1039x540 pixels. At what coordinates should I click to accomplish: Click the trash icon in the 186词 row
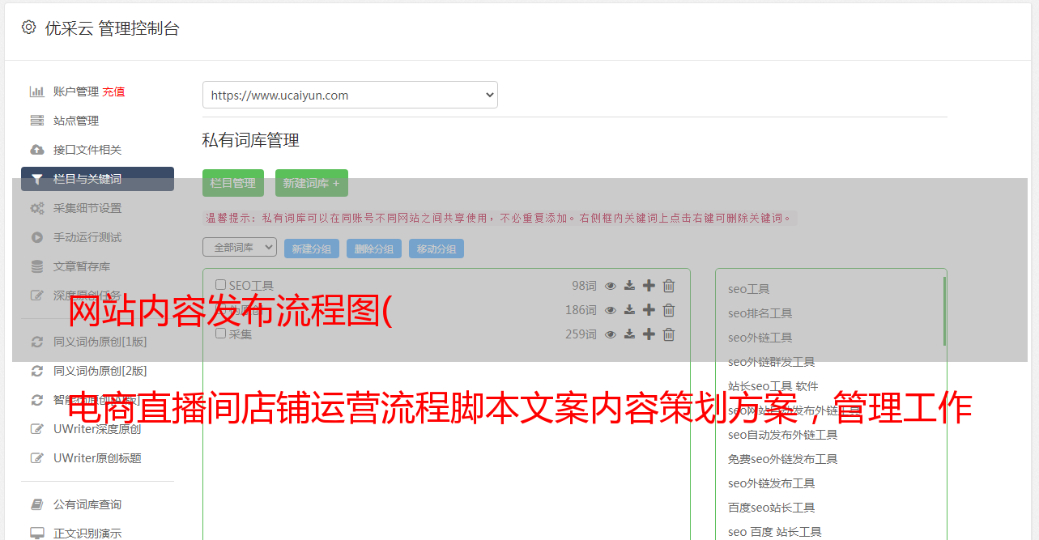[669, 310]
